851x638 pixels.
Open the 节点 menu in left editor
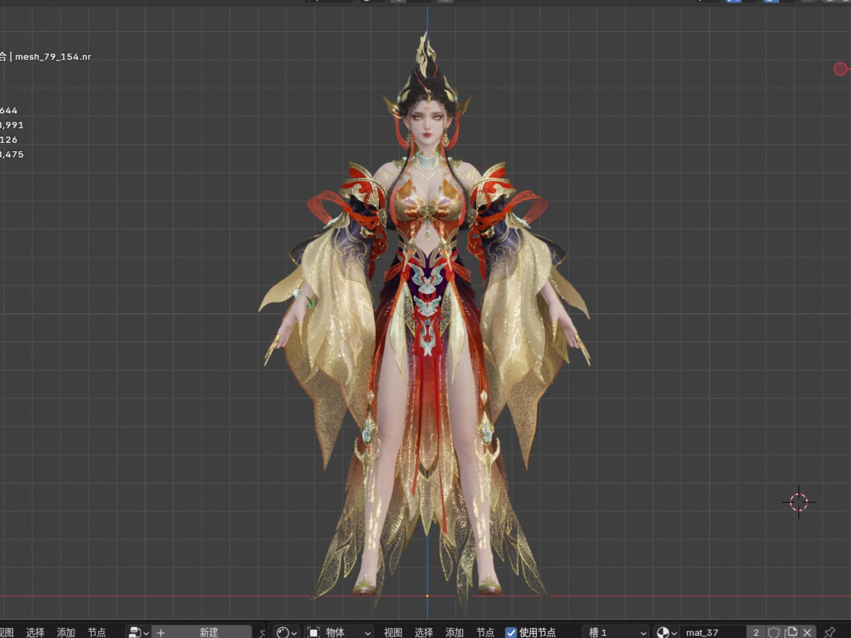click(97, 632)
